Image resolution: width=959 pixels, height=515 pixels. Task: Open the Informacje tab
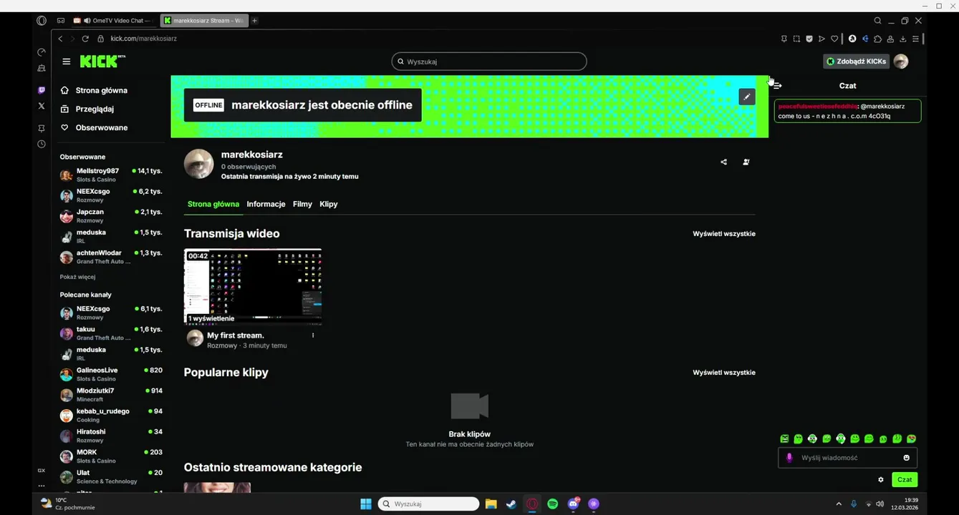266,204
